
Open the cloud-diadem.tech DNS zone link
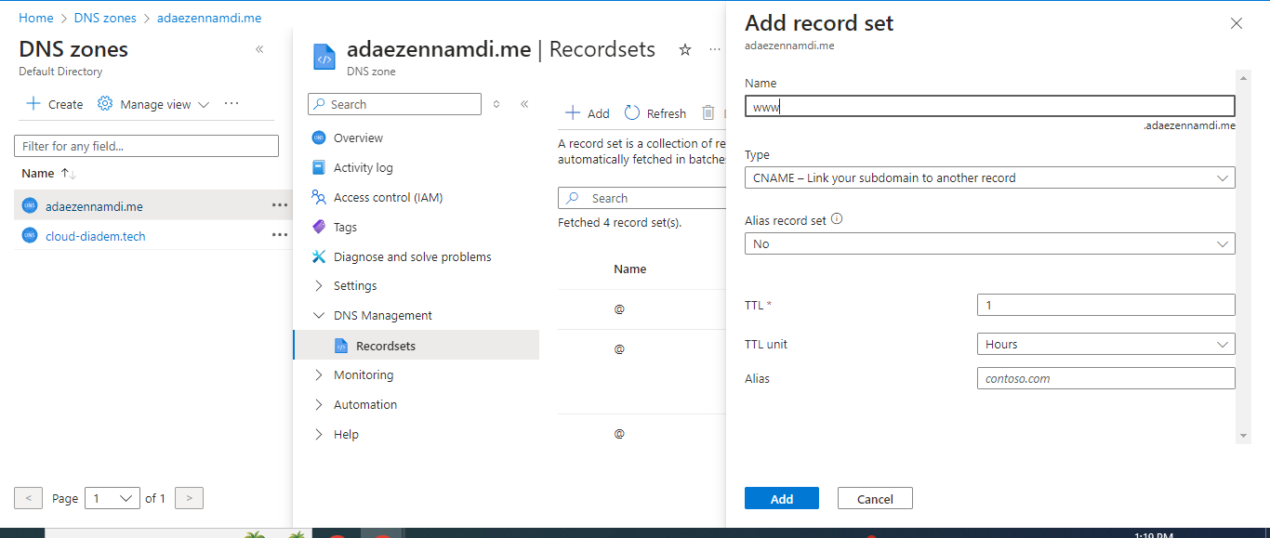96,236
